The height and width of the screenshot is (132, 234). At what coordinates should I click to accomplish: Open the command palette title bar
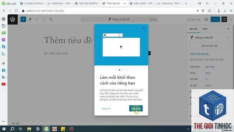click(x=119, y=19)
